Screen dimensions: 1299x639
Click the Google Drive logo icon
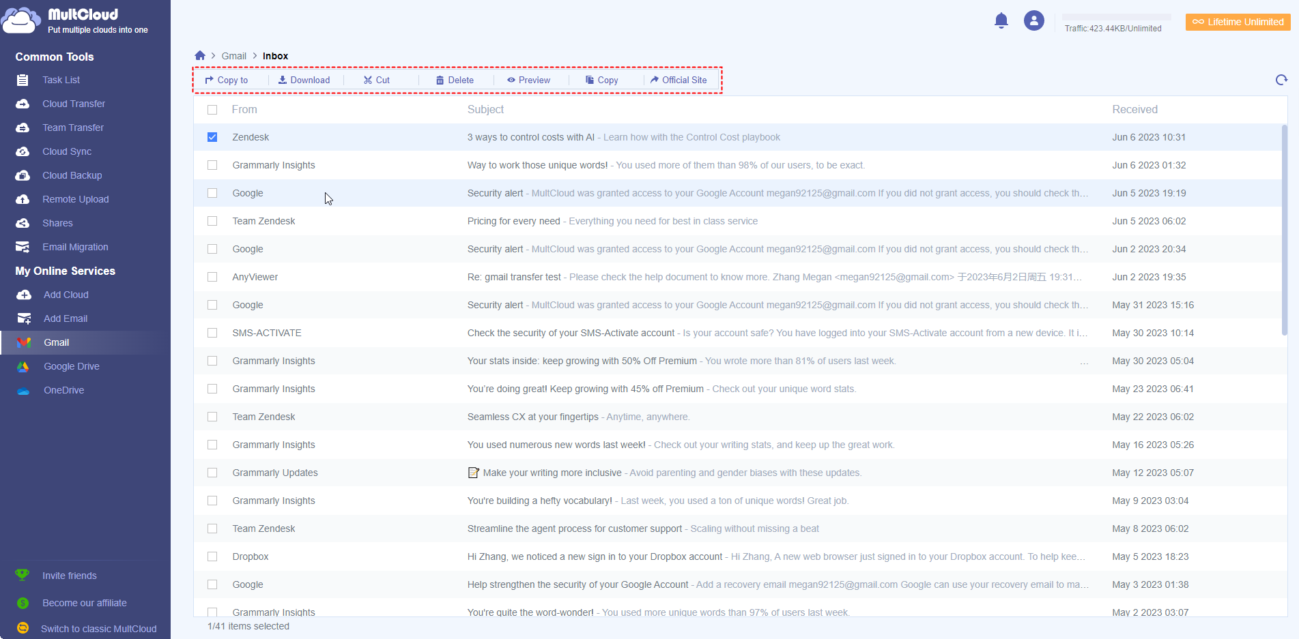[23, 366]
